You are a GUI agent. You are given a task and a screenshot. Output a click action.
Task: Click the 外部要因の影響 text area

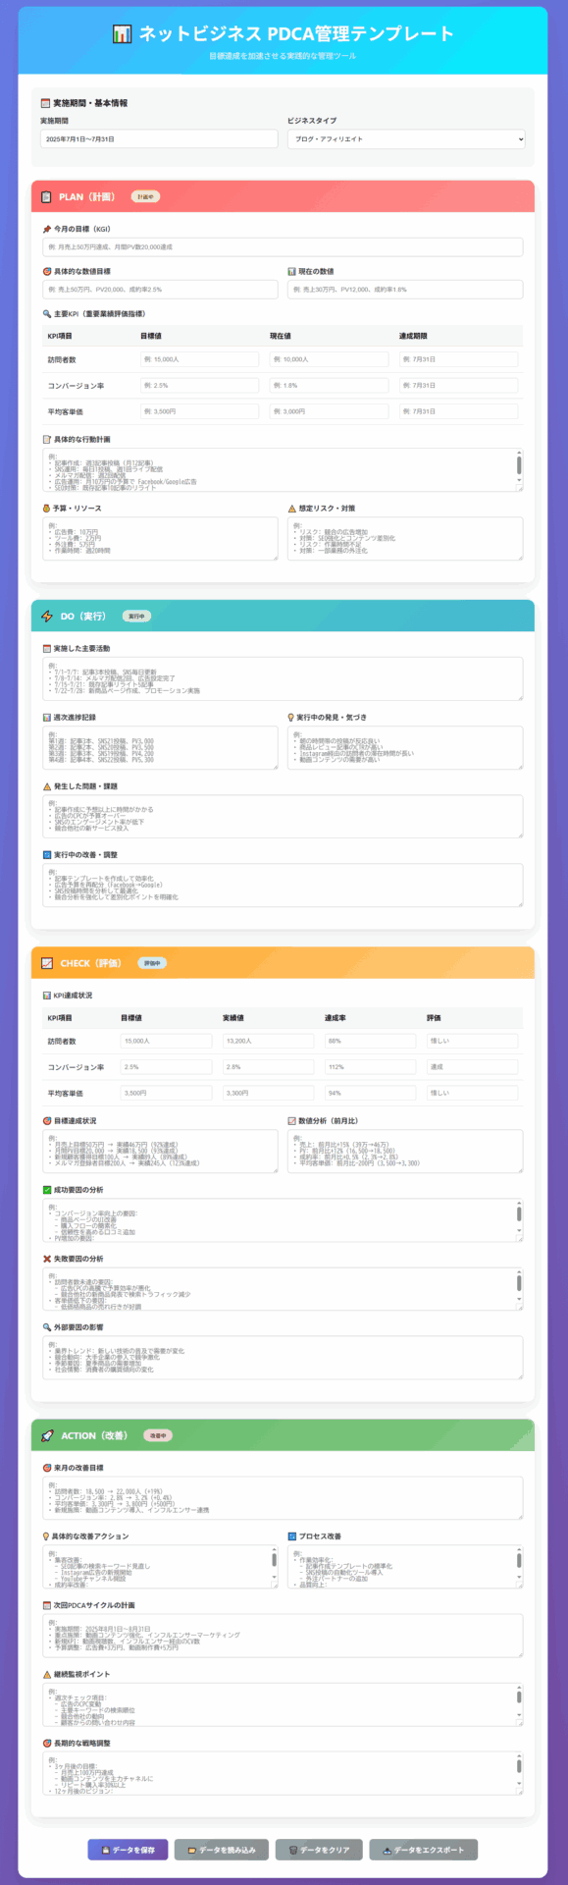tap(283, 1358)
